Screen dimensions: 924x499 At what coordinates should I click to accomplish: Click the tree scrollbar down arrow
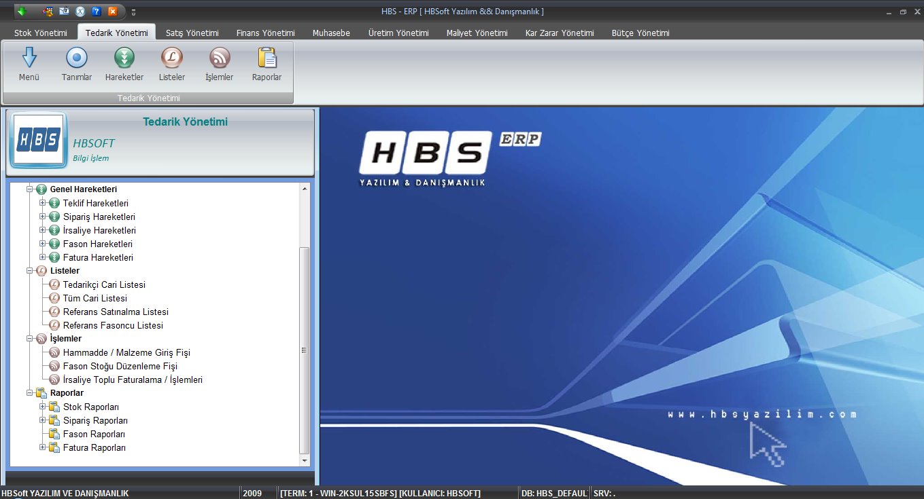pos(305,461)
